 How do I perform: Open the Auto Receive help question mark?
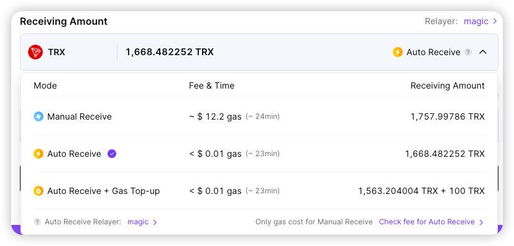point(468,52)
